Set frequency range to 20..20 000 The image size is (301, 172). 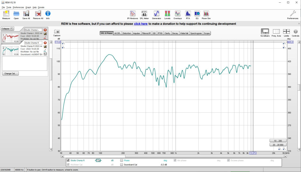click(278, 145)
